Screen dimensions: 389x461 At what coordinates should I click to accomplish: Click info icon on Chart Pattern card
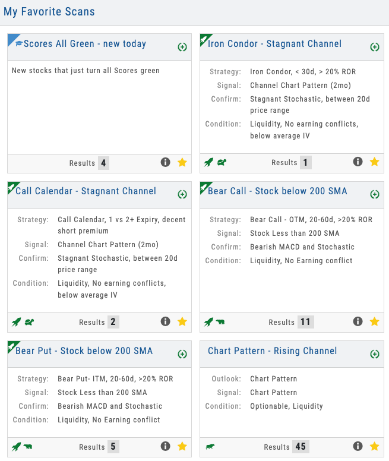[x=358, y=446]
